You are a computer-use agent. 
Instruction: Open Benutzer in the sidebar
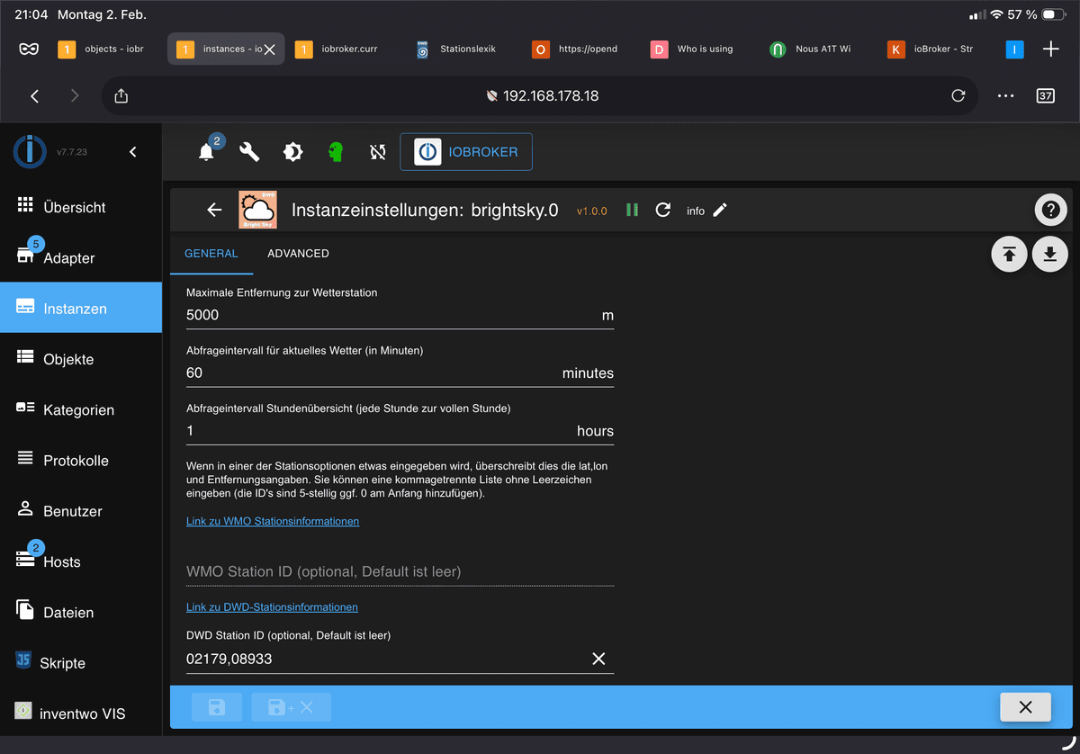81,510
